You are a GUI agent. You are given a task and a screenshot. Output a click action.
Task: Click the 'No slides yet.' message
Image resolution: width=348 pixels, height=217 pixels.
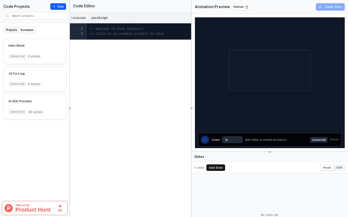coord(270,215)
